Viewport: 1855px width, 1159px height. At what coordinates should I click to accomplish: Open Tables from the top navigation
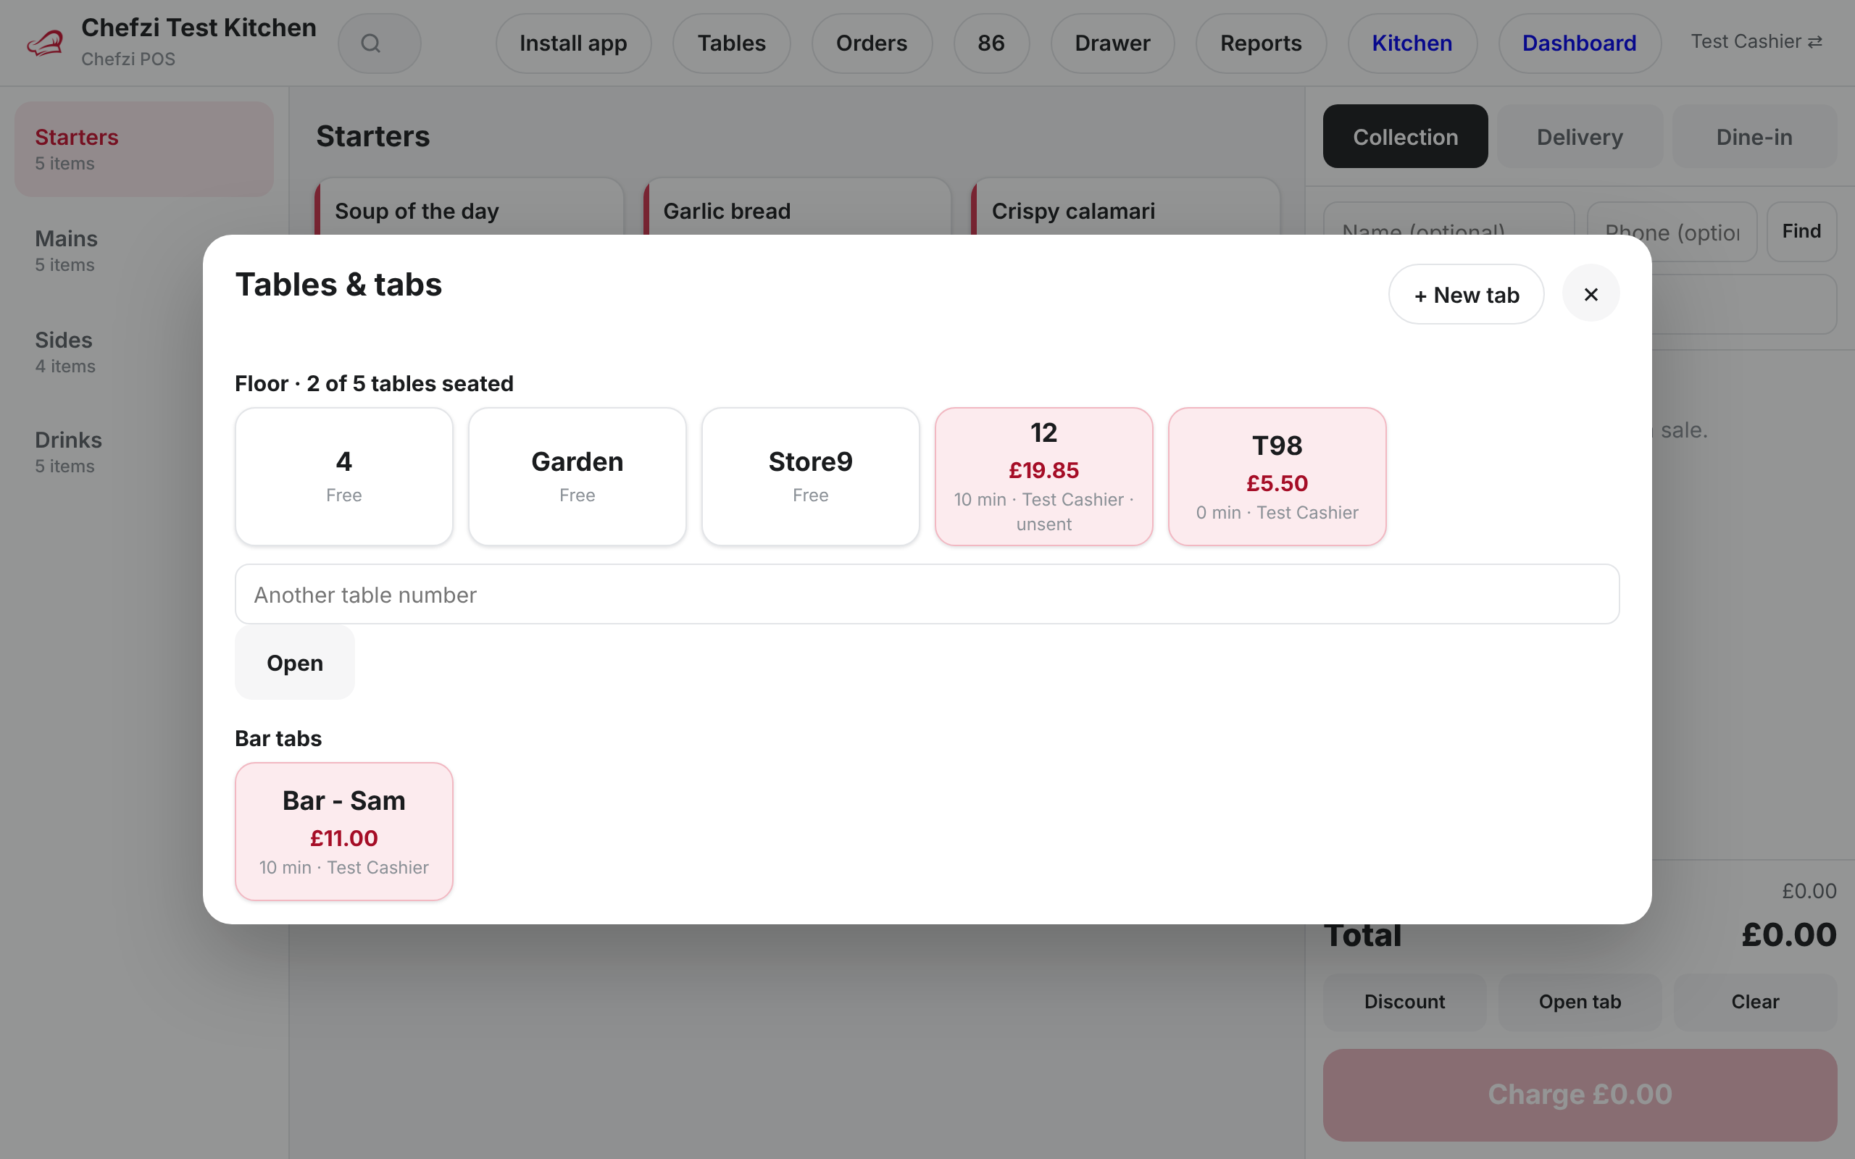pos(731,43)
